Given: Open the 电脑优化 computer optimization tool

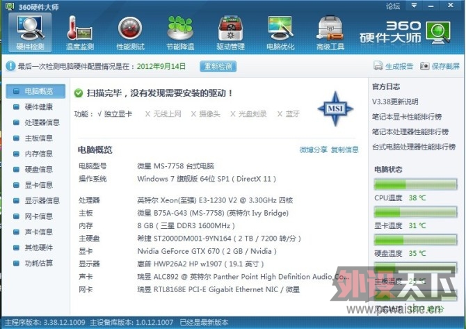Looking at the screenshot, I should pos(280,33).
